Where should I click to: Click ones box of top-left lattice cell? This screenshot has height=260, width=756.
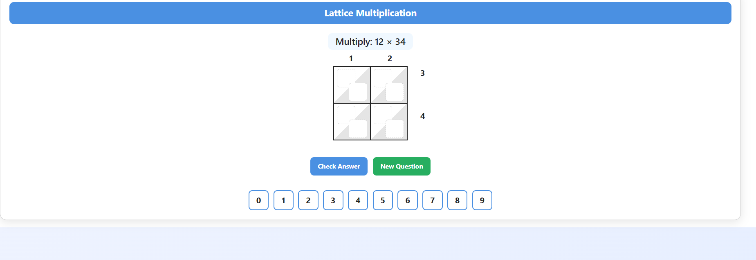click(358, 92)
